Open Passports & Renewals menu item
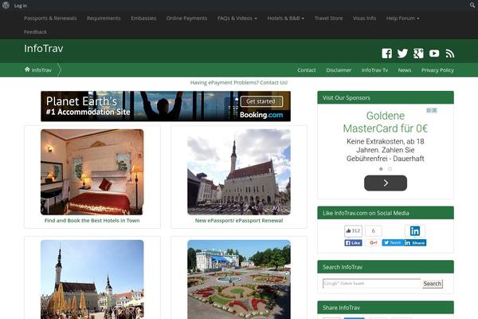The width and height of the screenshot is (478, 319). pyautogui.click(x=50, y=18)
